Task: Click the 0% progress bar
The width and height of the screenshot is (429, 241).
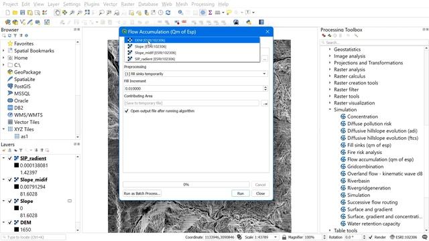Action: (186, 185)
